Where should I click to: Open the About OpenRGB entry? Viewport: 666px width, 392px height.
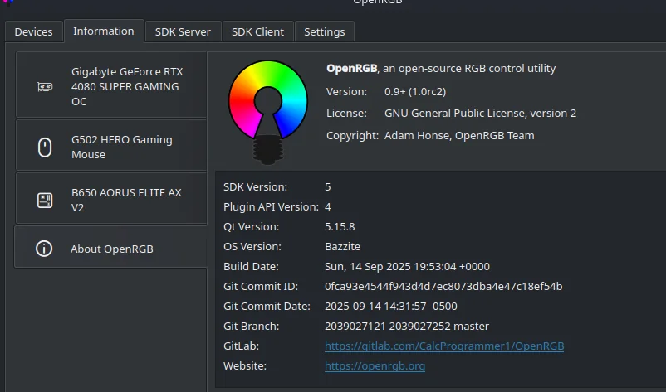pos(110,247)
